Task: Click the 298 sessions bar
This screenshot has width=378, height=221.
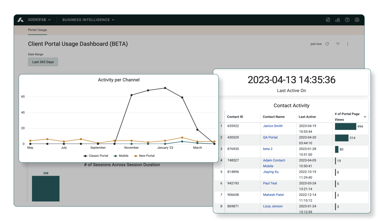Action: [46, 189]
